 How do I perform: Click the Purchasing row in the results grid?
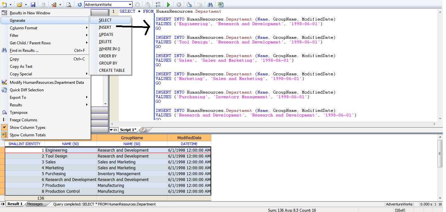point(56,174)
